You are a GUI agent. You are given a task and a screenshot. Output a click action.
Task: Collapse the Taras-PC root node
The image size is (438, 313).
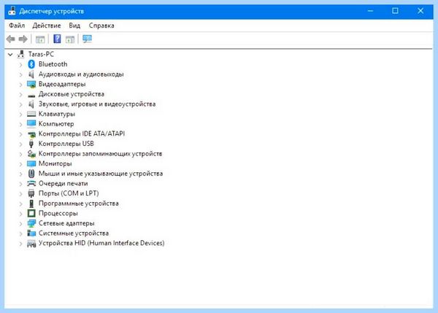pyautogui.click(x=10, y=55)
